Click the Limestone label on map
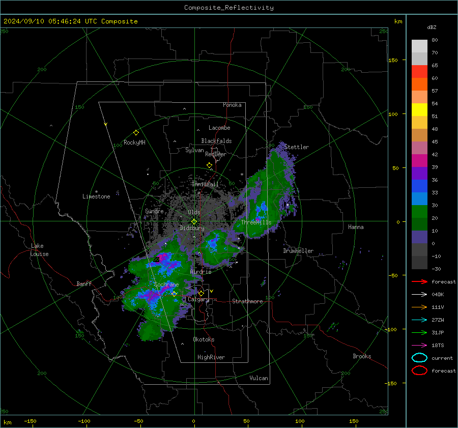The width and height of the screenshot is (458, 428). [x=96, y=196]
